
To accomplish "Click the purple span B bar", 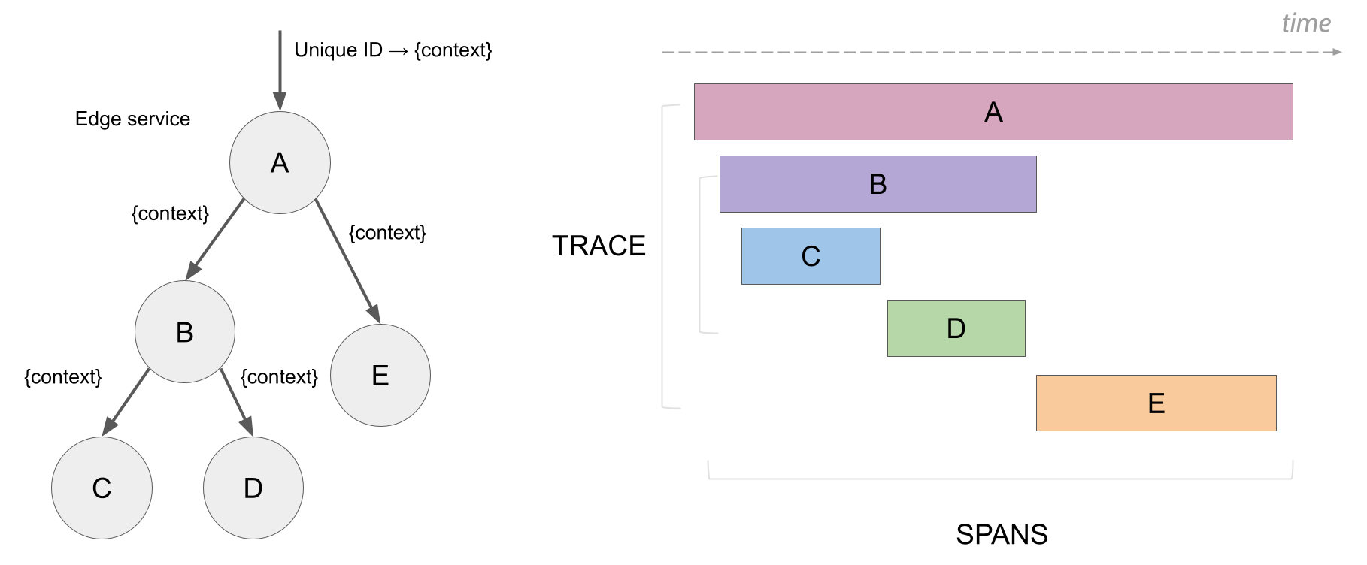I will (877, 184).
